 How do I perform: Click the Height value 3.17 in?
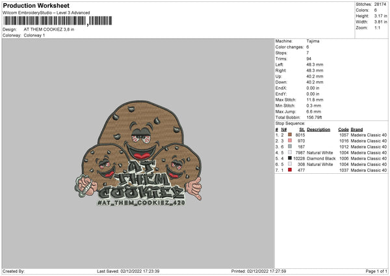point(380,16)
